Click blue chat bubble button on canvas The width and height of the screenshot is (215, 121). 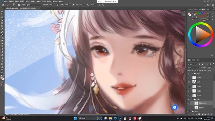pos(175,107)
